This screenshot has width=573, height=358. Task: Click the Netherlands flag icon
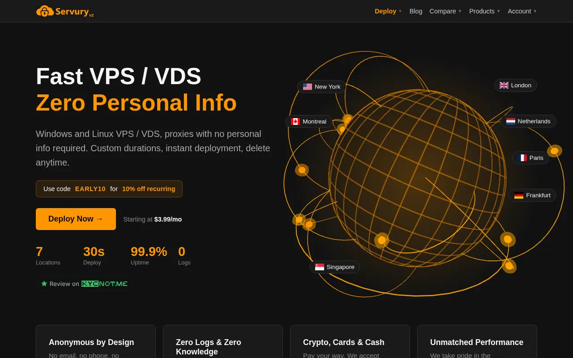pos(511,121)
